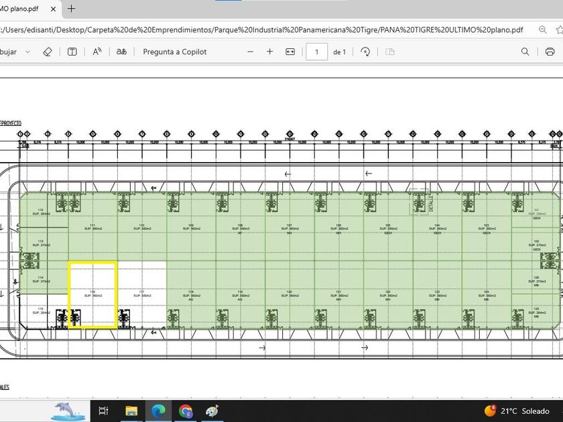Print the PDF document
Screen dimensions: 563x422
click(550, 52)
